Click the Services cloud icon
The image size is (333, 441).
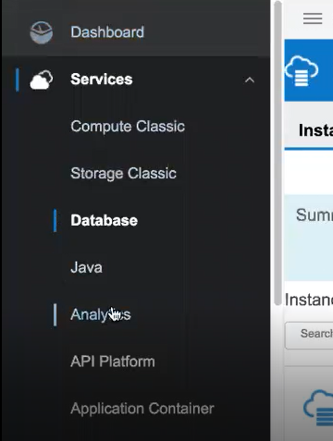42,80
